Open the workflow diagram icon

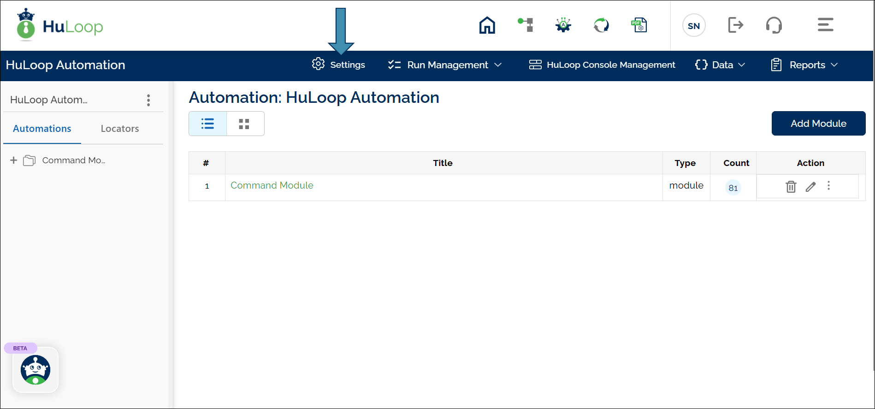[x=526, y=25]
